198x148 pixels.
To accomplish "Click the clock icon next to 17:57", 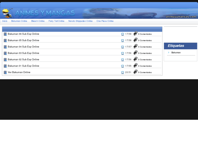I will [123, 47].
